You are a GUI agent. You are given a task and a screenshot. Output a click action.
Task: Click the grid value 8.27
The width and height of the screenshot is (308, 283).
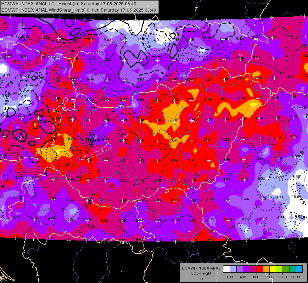pos(108,39)
